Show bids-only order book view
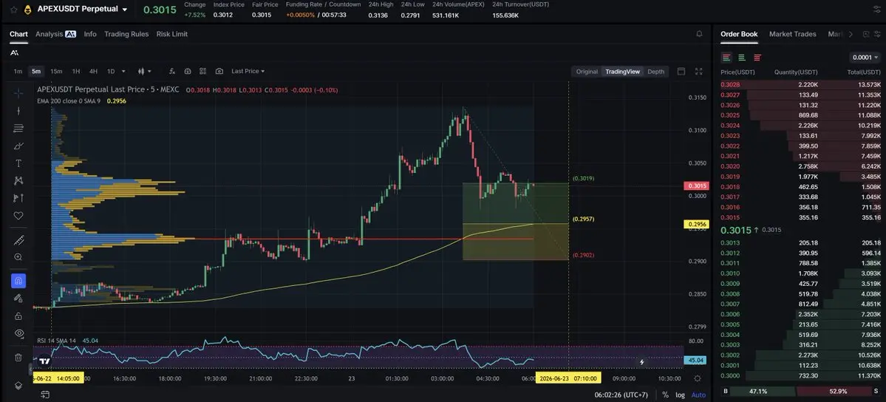 point(741,58)
